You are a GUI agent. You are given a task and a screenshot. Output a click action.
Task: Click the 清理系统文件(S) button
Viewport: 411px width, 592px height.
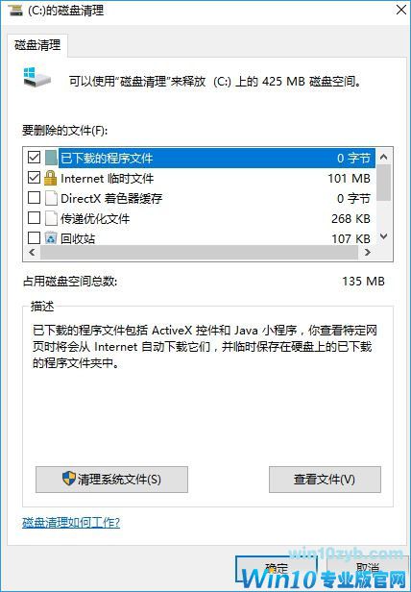[111, 480]
